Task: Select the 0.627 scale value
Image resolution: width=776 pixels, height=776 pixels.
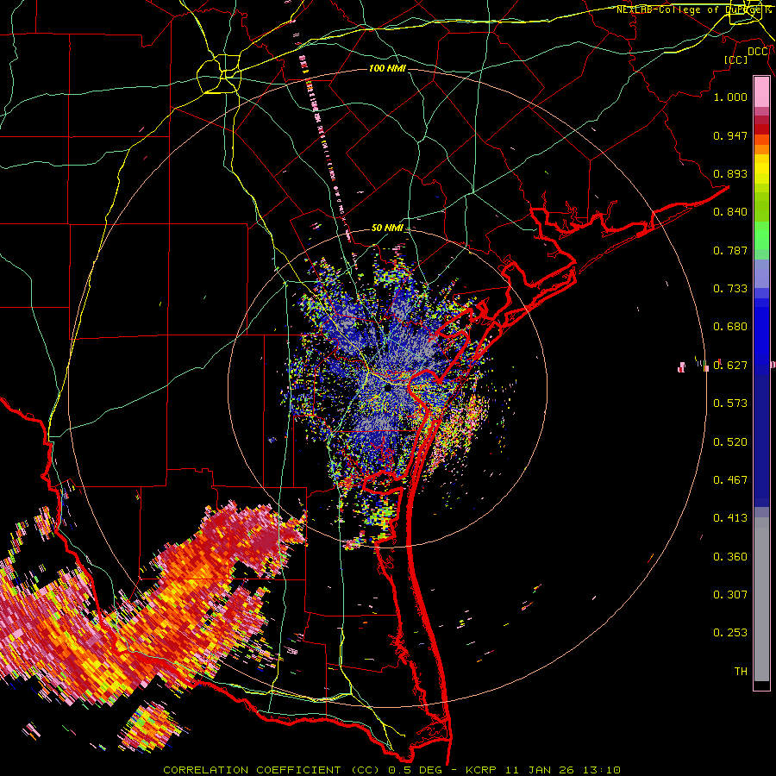Action: 730,366
